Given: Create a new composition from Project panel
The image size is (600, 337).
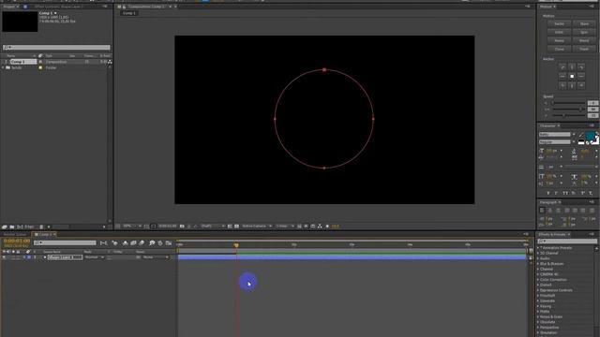Looking at the screenshot, I should [x=19, y=227].
